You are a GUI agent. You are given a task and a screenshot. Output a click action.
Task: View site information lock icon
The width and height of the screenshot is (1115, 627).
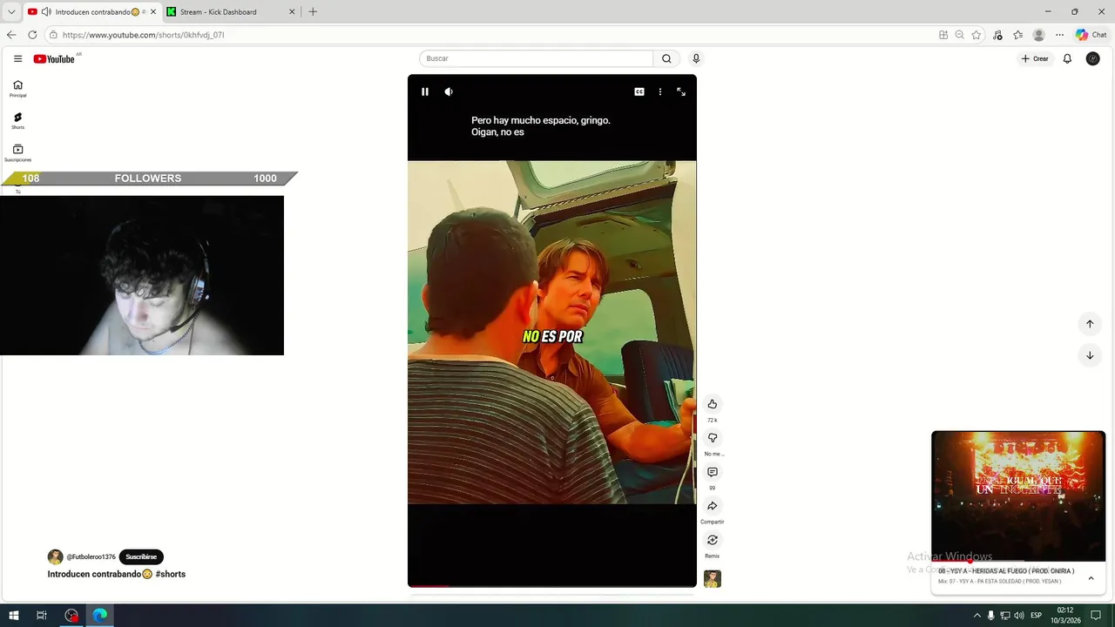tap(53, 35)
